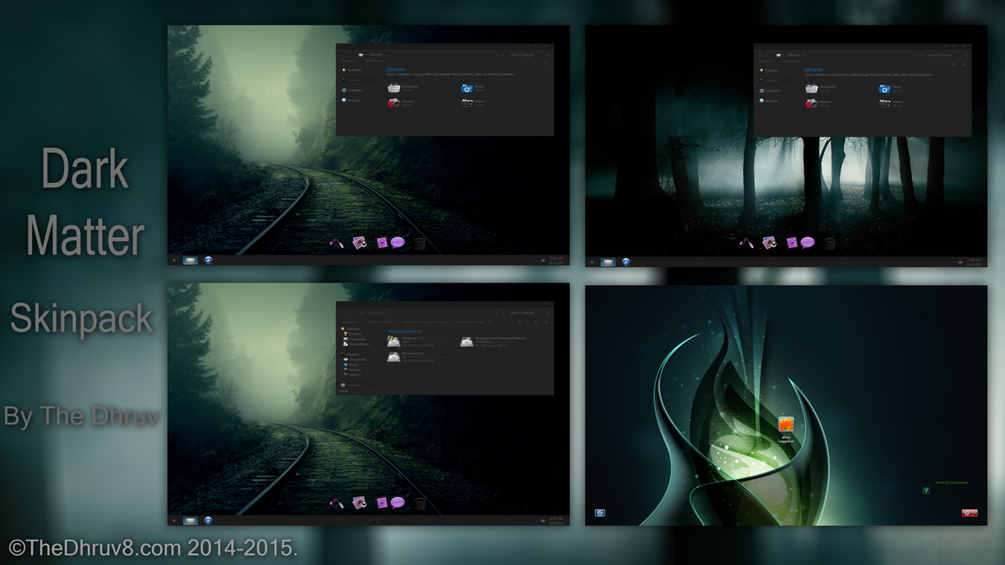Open the Windows 7 (C:) drive

(394, 341)
